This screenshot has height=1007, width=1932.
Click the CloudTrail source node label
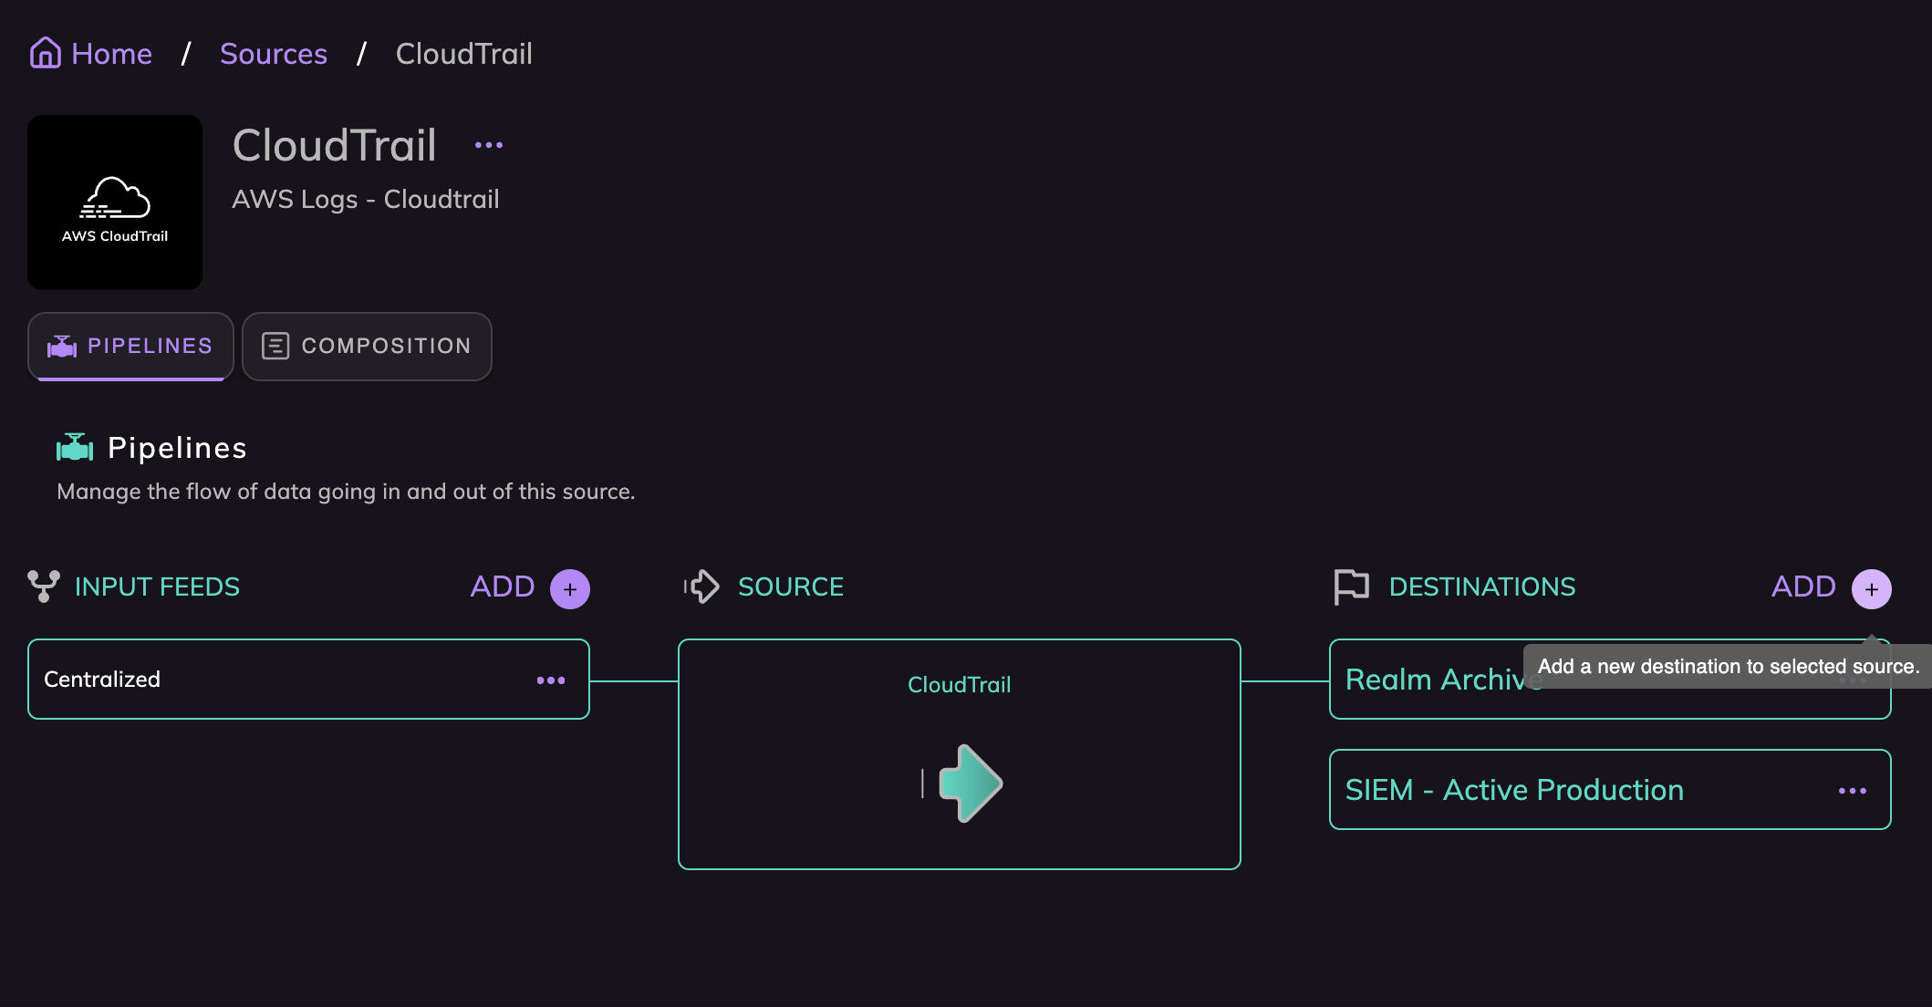tap(960, 685)
